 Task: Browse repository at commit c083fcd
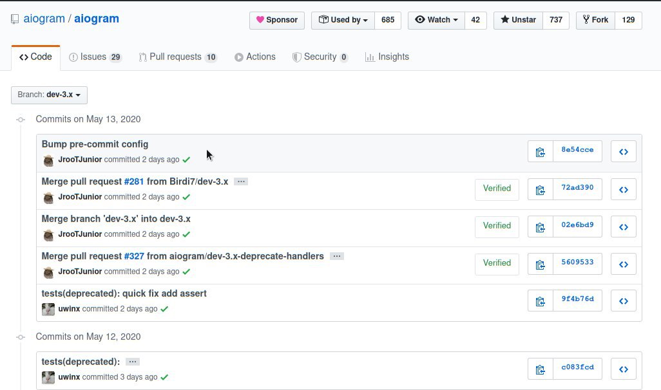click(x=624, y=369)
